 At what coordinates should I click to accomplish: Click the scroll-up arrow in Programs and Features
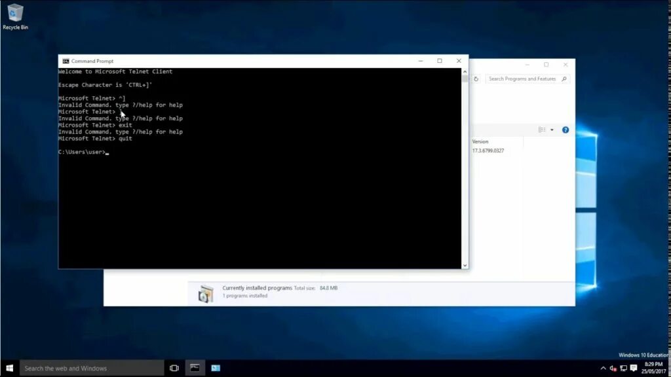465,71
